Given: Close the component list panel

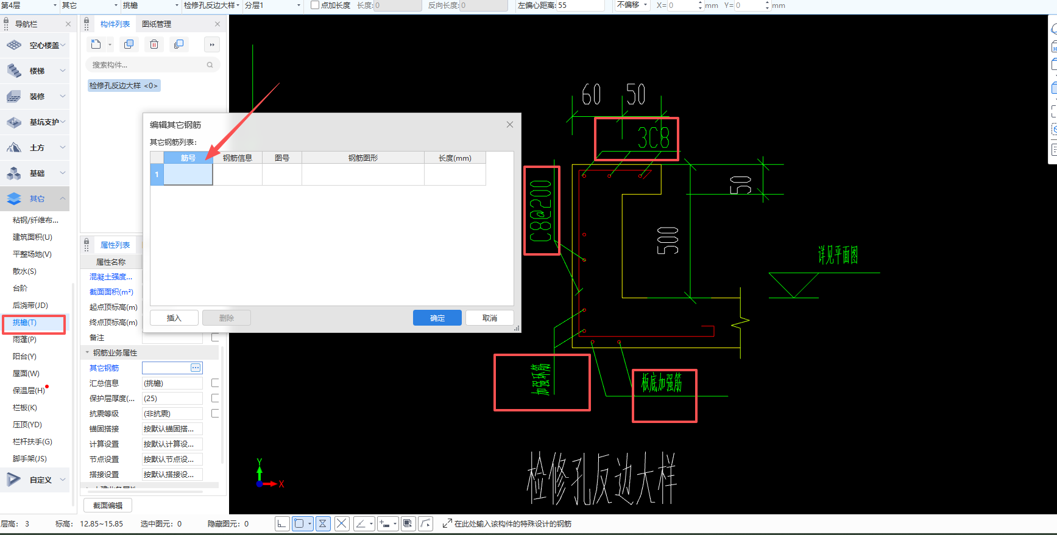Looking at the screenshot, I should pos(217,24).
